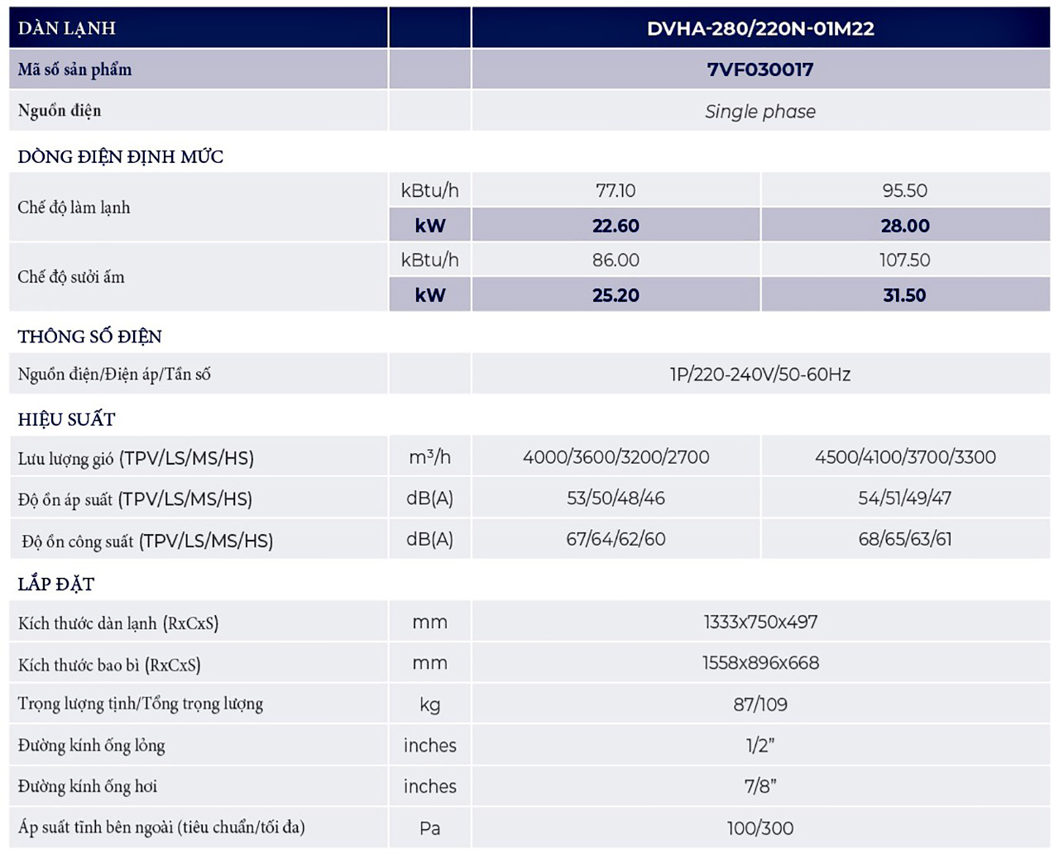Select model name DVHA-280/220N-01M22
Viewport: 1059px width, 854px height.
[x=760, y=28]
